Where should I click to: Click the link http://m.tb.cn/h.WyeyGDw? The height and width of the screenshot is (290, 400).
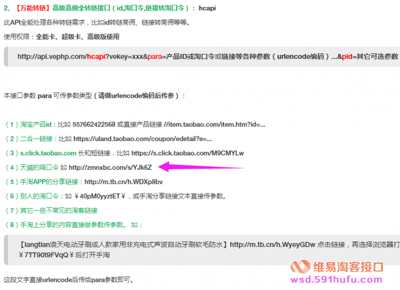coord(273,245)
